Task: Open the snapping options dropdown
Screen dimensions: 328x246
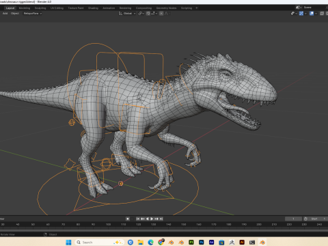Action: click(154, 14)
